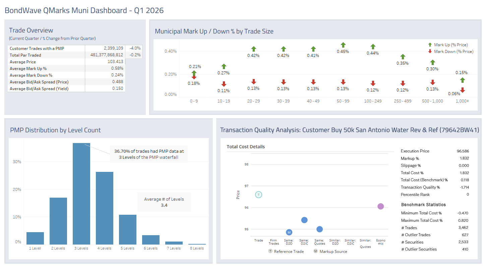Click the blue Same: Quotes data point
This screenshot has height=268, width=486.
click(319, 229)
